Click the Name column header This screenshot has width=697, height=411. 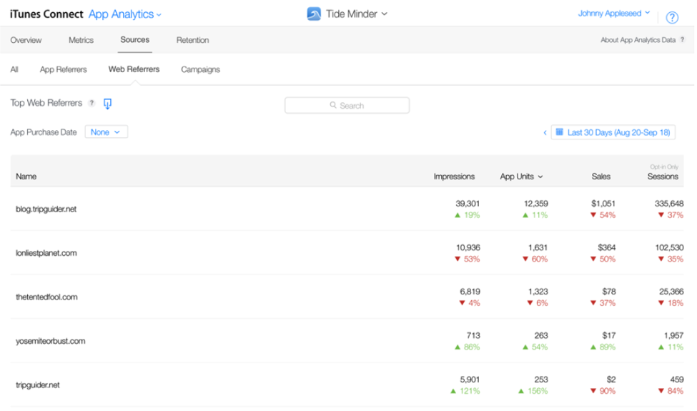tap(26, 177)
